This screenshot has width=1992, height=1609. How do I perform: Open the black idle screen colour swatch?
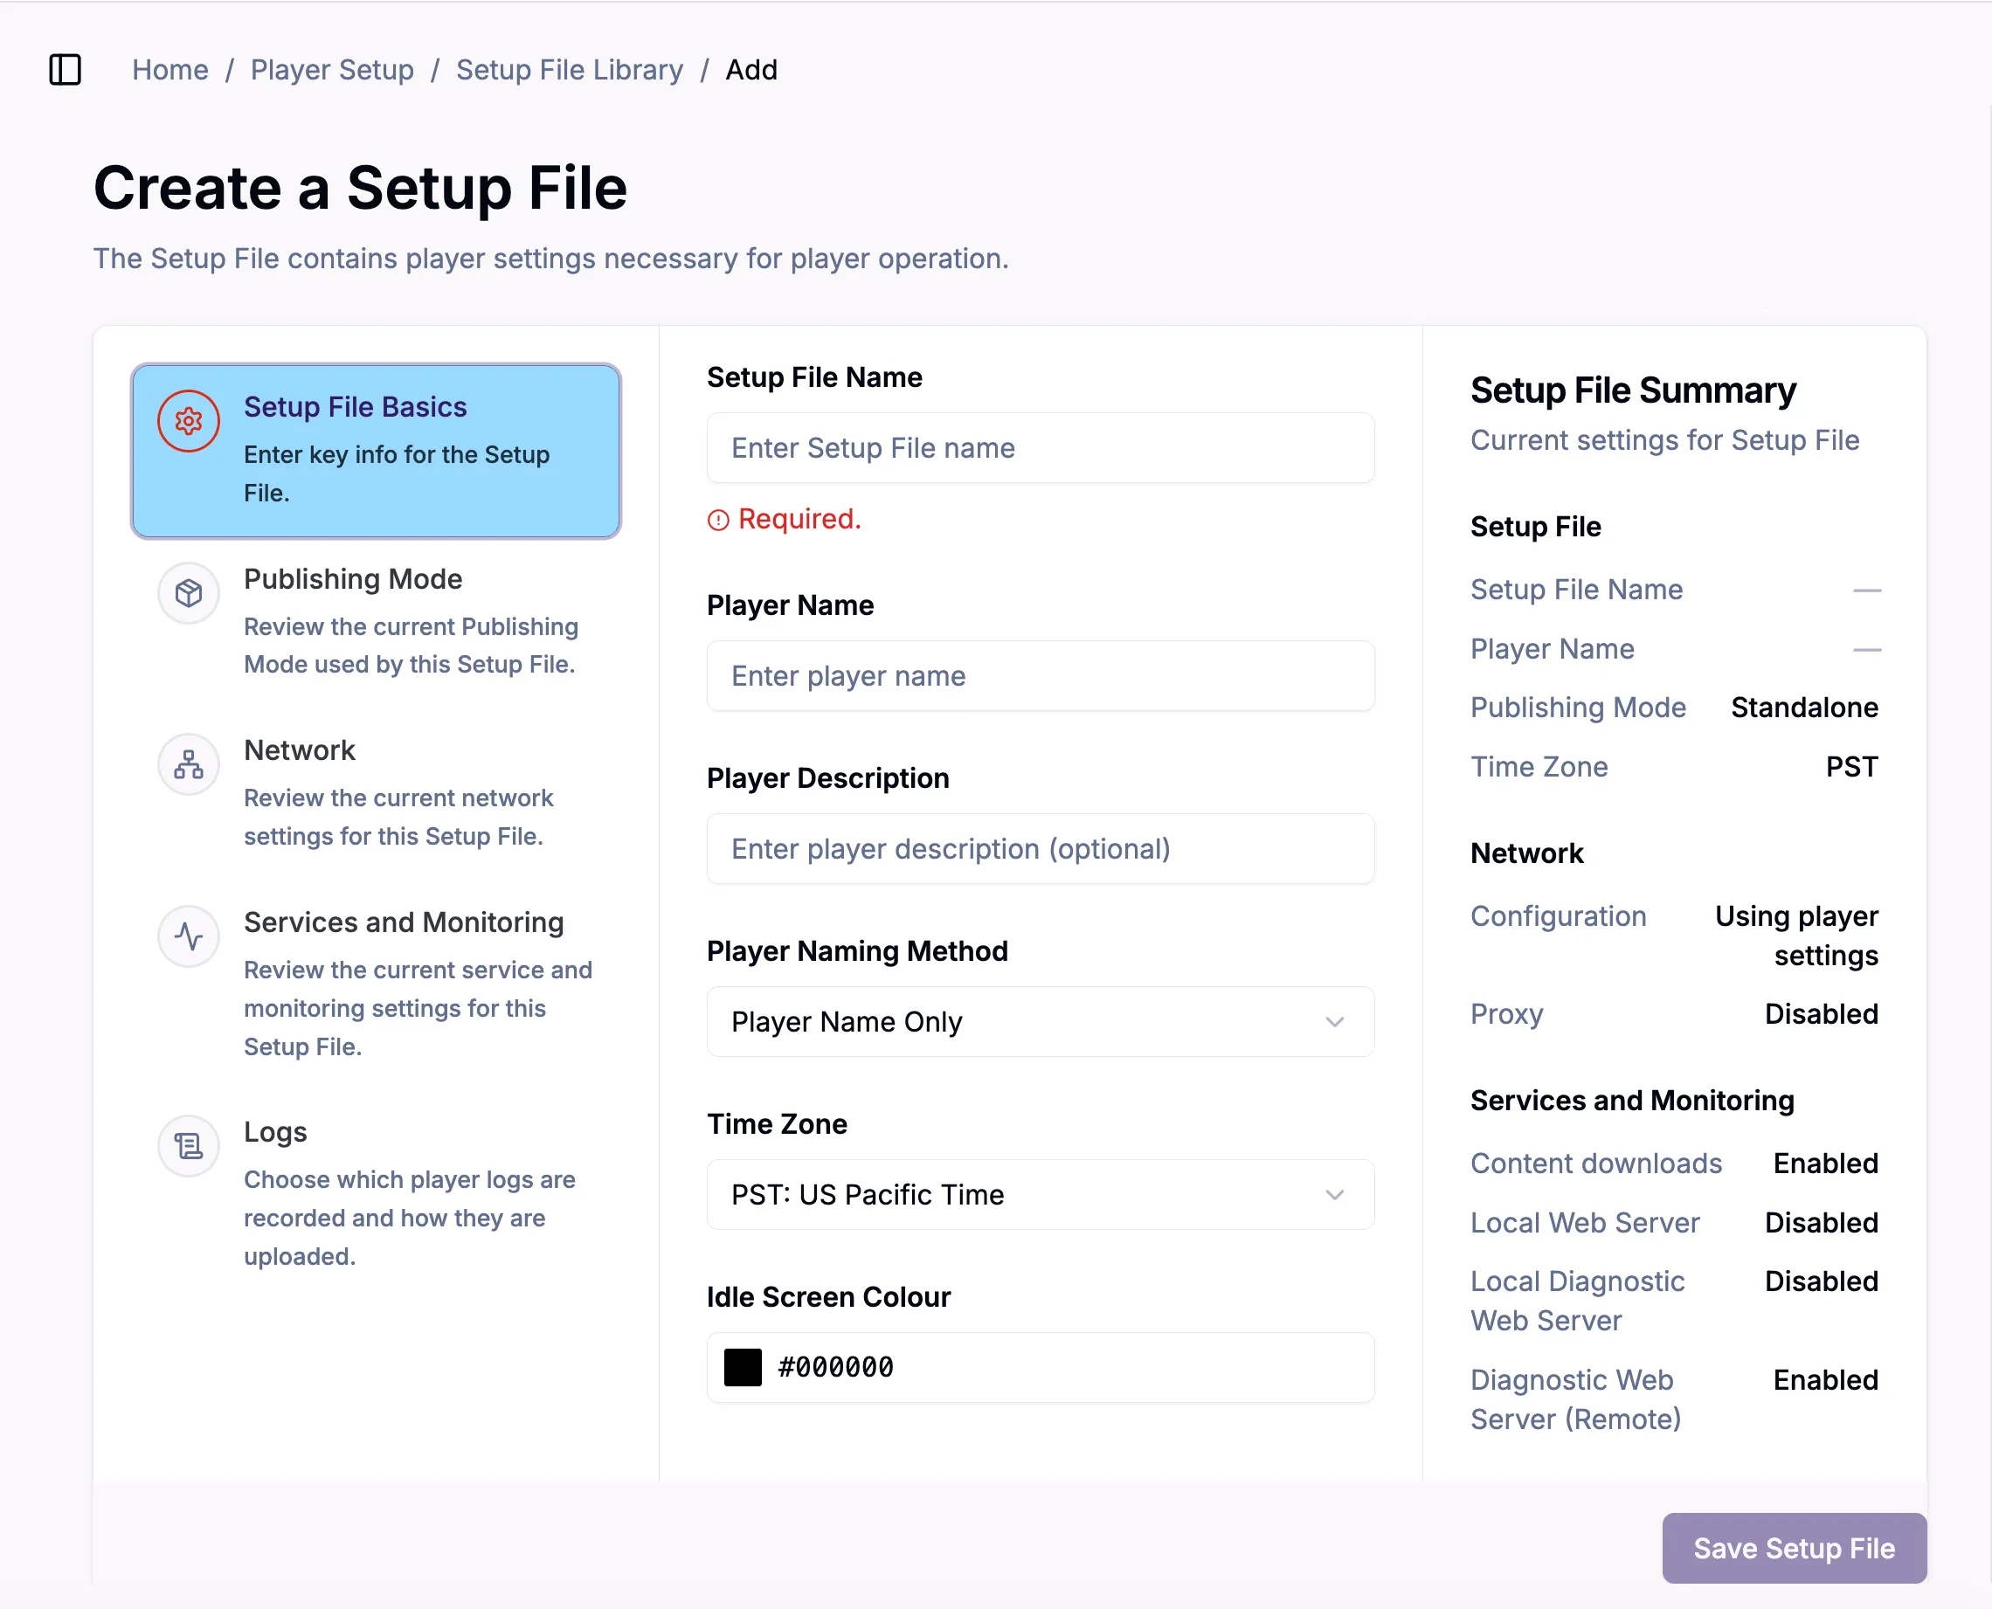point(743,1367)
